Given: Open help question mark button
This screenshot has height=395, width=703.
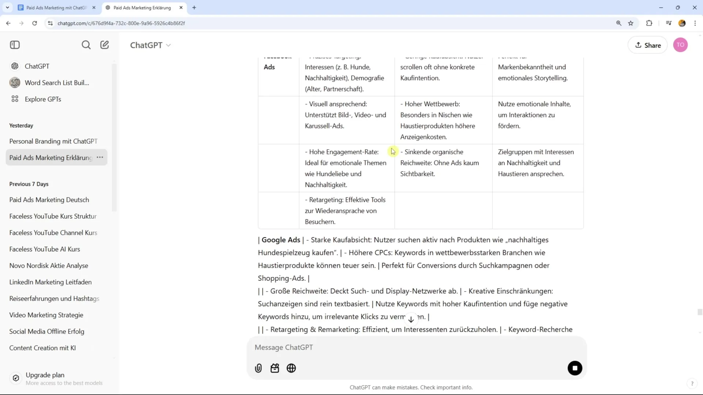Looking at the screenshot, I should [x=692, y=384].
